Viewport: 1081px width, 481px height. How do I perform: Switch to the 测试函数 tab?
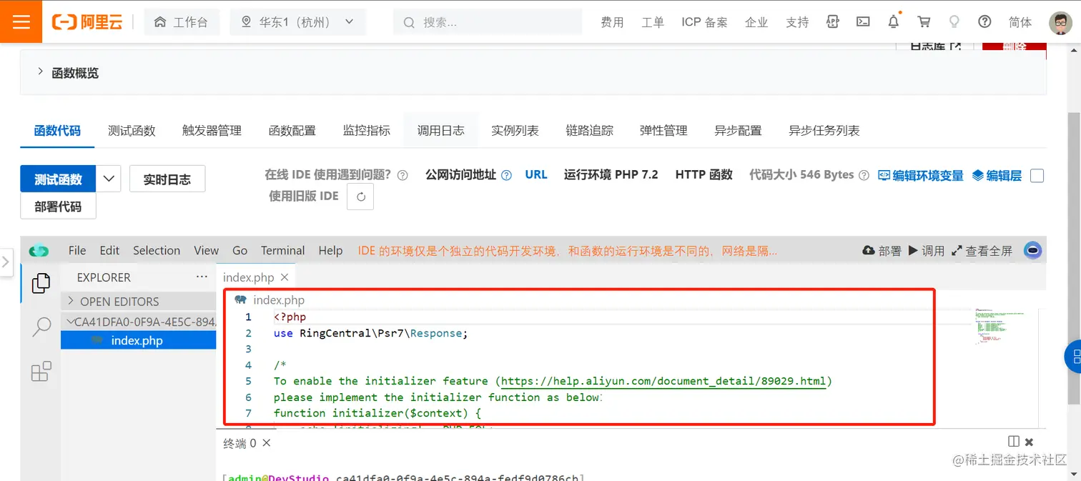(x=132, y=131)
